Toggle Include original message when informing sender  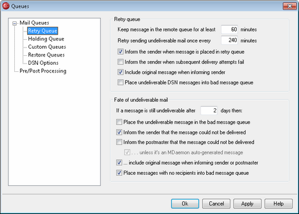121,72
